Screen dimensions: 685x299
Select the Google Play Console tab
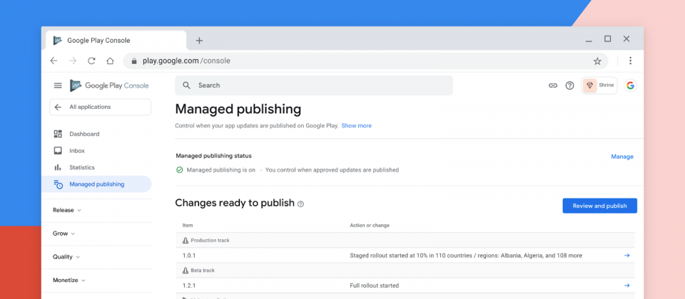pos(116,41)
